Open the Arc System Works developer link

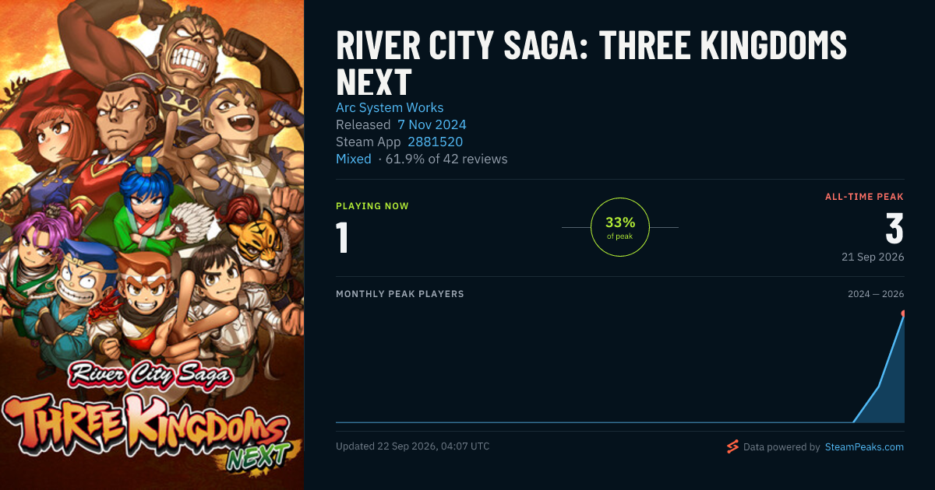tap(390, 107)
